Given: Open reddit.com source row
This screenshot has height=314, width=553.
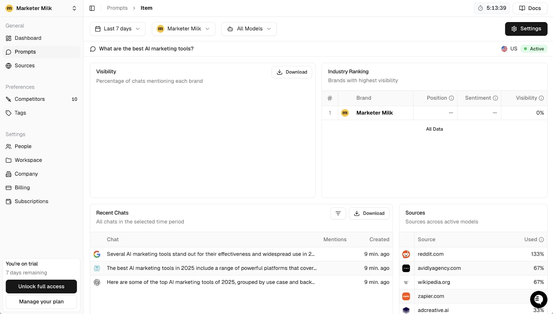Looking at the screenshot, I should coord(473,254).
